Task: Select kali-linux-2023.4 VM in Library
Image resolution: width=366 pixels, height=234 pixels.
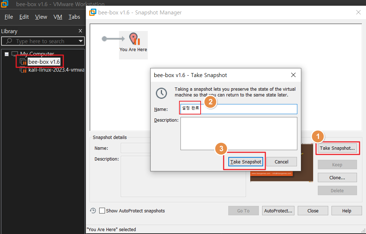Action: pos(56,70)
